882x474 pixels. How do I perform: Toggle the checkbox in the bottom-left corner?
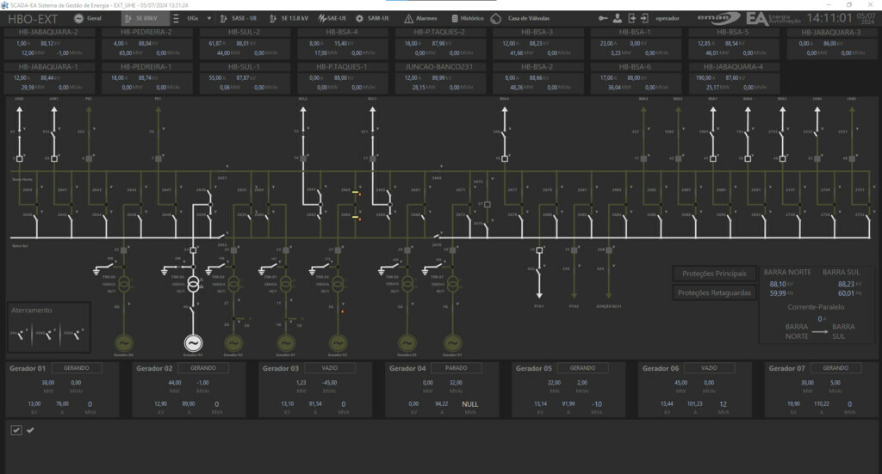16,430
